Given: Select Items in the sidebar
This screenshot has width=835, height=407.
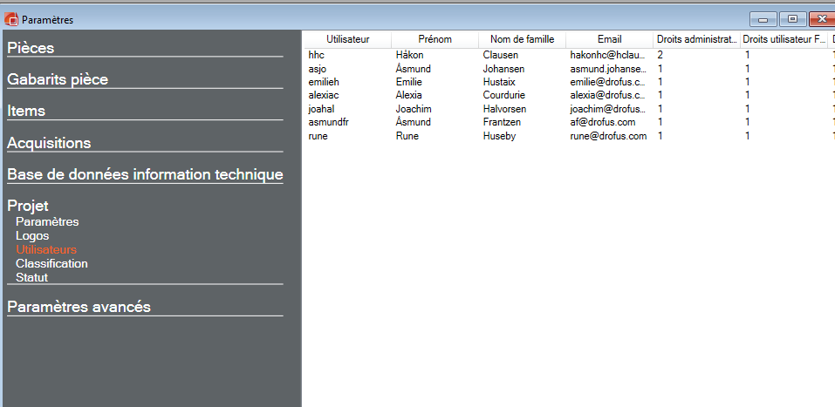Looking at the screenshot, I should click(x=26, y=111).
